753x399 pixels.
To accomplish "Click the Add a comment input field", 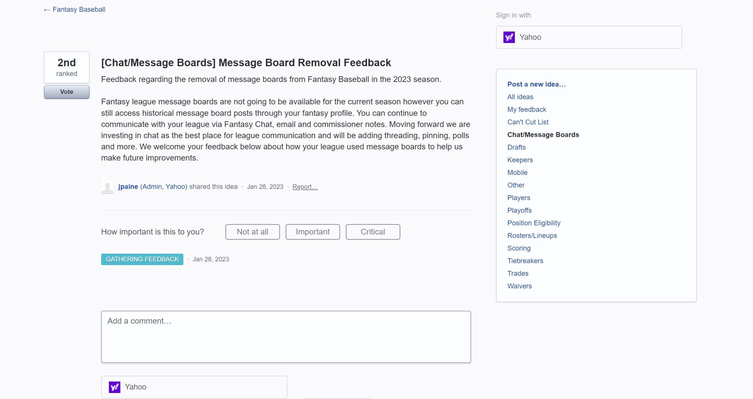I will point(286,337).
